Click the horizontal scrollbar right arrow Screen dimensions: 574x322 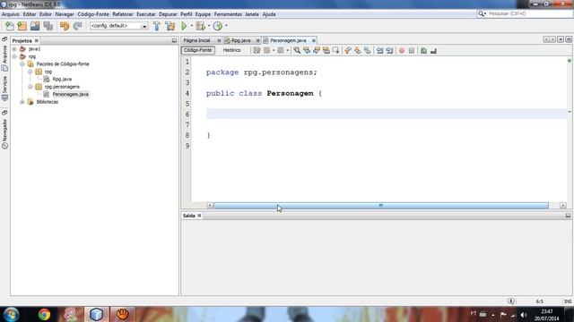click(x=563, y=206)
